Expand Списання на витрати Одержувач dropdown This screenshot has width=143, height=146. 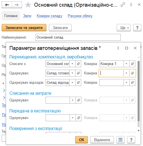tap(73, 100)
